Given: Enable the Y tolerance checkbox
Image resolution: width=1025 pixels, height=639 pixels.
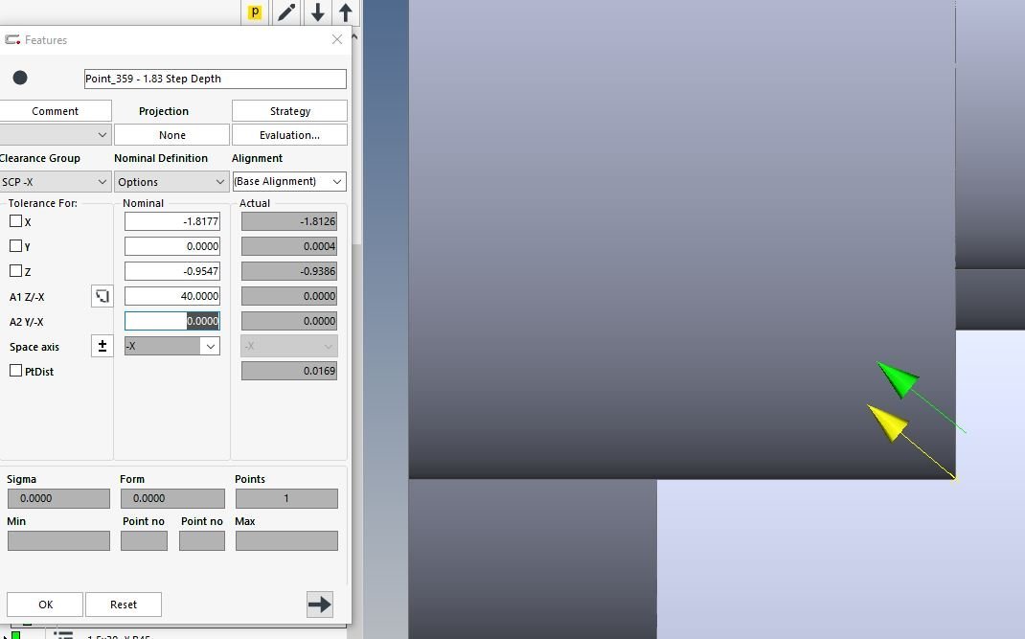Looking at the screenshot, I should [x=15, y=246].
